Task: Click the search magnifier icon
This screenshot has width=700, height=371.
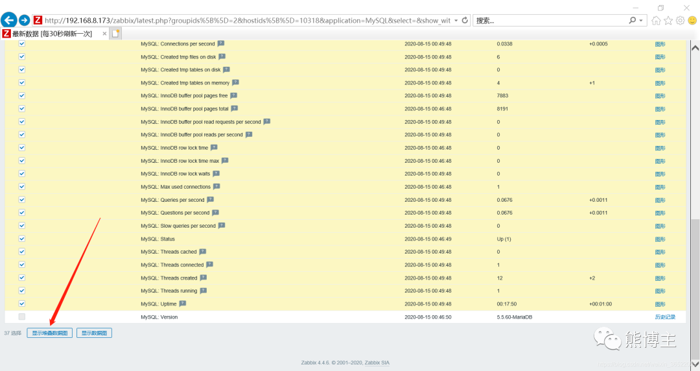Action: (x=632, y=20)
